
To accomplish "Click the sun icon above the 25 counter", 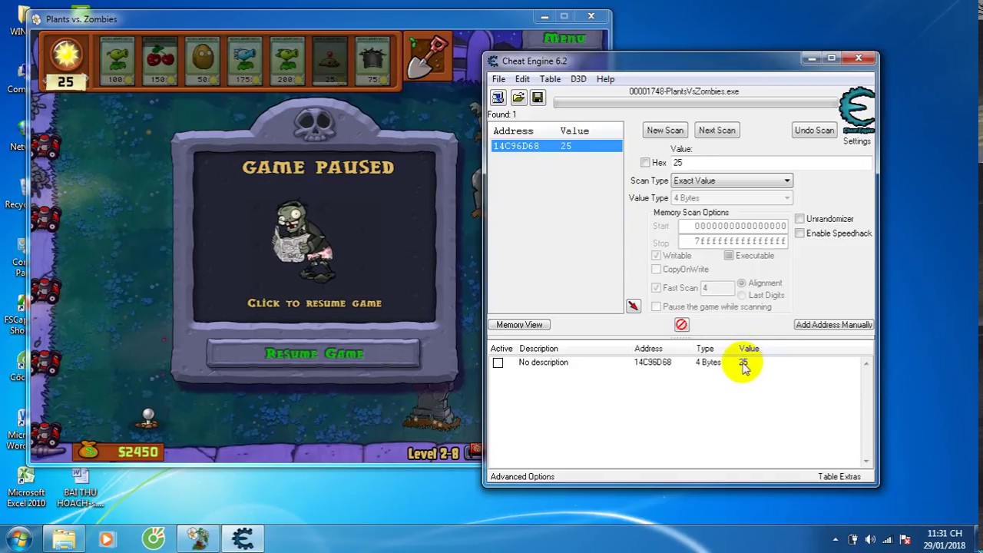I will click(65, 54).
